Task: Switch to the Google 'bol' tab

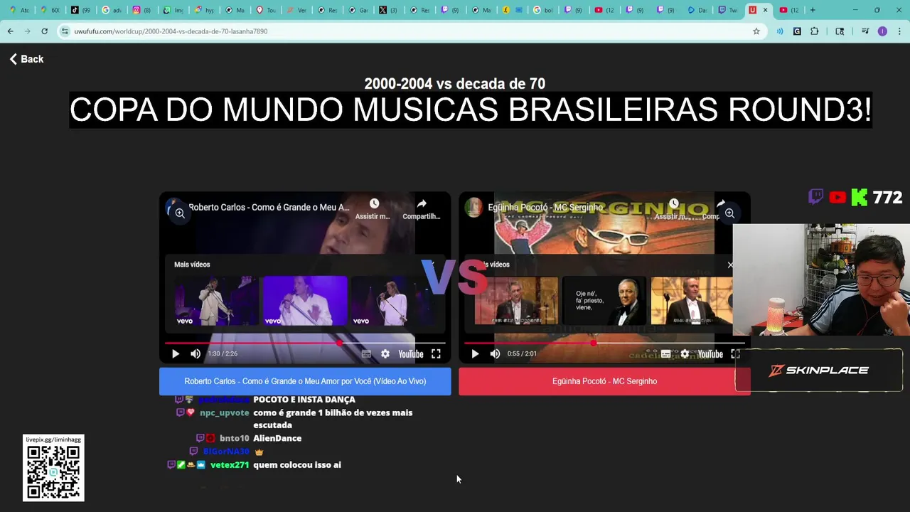Action: 542,10
